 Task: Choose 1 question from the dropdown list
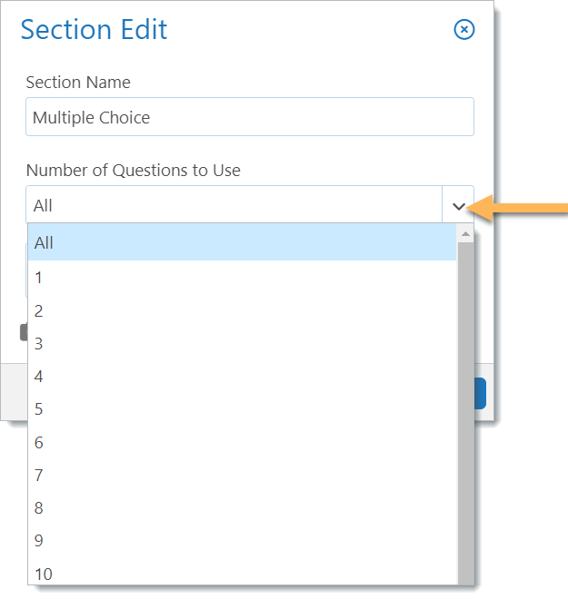(242, 278)
